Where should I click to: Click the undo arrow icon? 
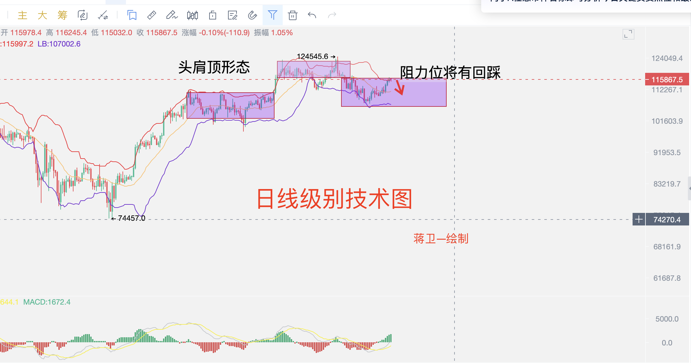pyautogui.click(x=312, y=15)
